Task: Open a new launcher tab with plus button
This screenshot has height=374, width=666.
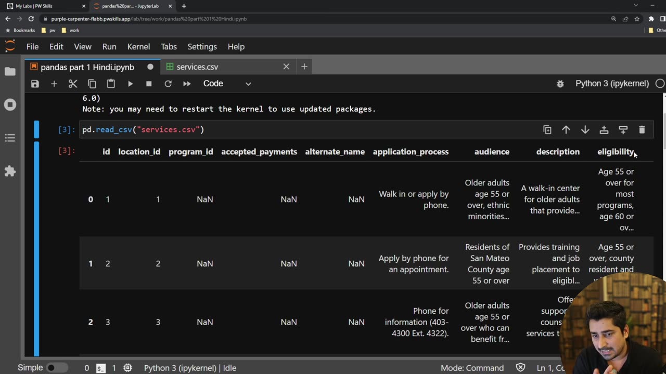Action: click(x=304, y=66)
